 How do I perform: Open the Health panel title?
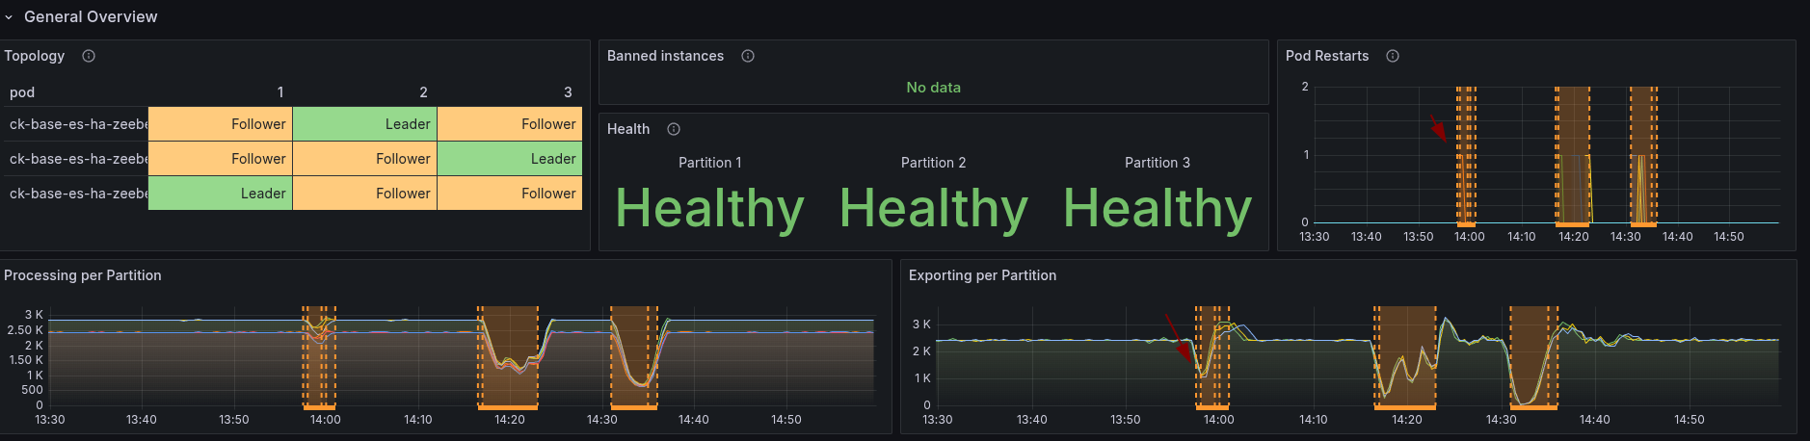pyautogui.click(x=628, y=129)
